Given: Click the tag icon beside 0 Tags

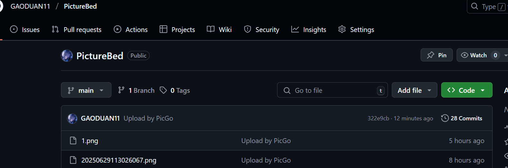Looking at the screenshot, I should pos(163,90).
